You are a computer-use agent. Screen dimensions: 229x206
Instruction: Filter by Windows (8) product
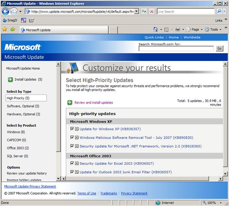coord(16,132)
